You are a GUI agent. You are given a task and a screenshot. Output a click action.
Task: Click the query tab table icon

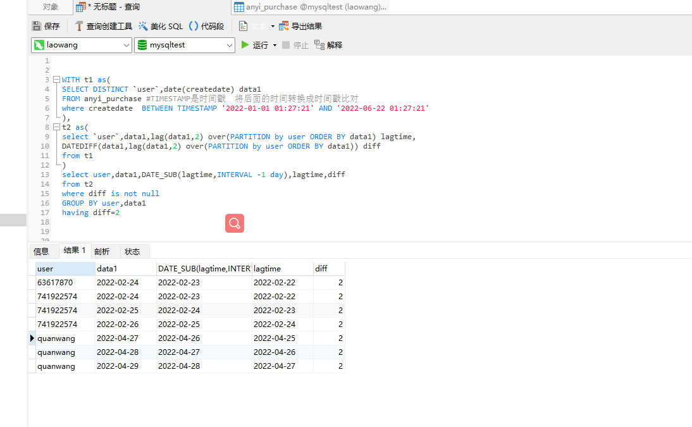tap(81, 7)
